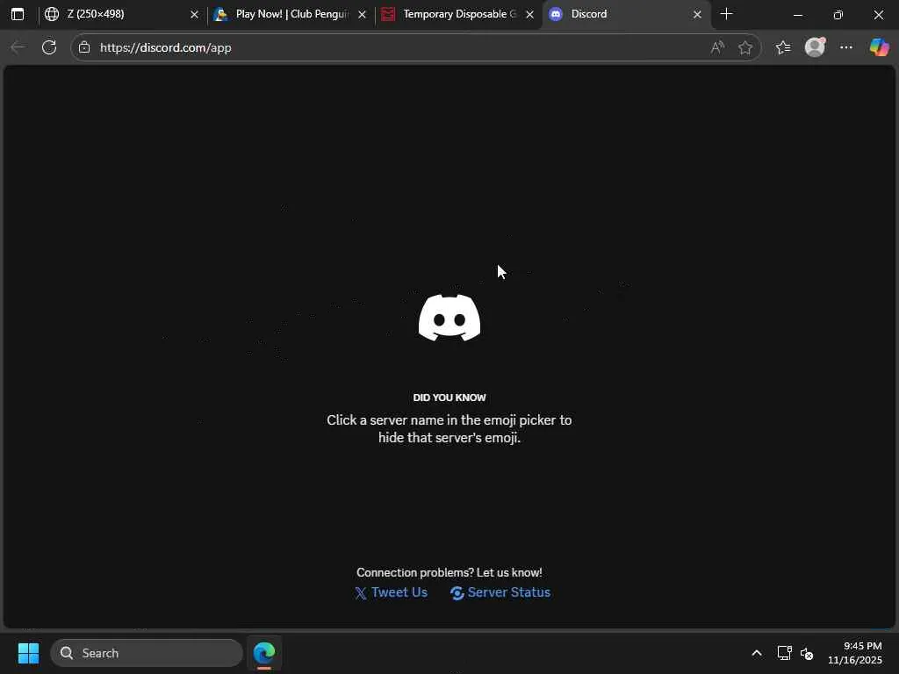Restore down the browser window
This screenshot has height=674, width=899.
(x=838, y=14)
